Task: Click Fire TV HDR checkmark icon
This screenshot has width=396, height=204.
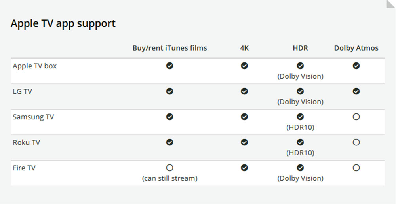Action: (300, 168)
